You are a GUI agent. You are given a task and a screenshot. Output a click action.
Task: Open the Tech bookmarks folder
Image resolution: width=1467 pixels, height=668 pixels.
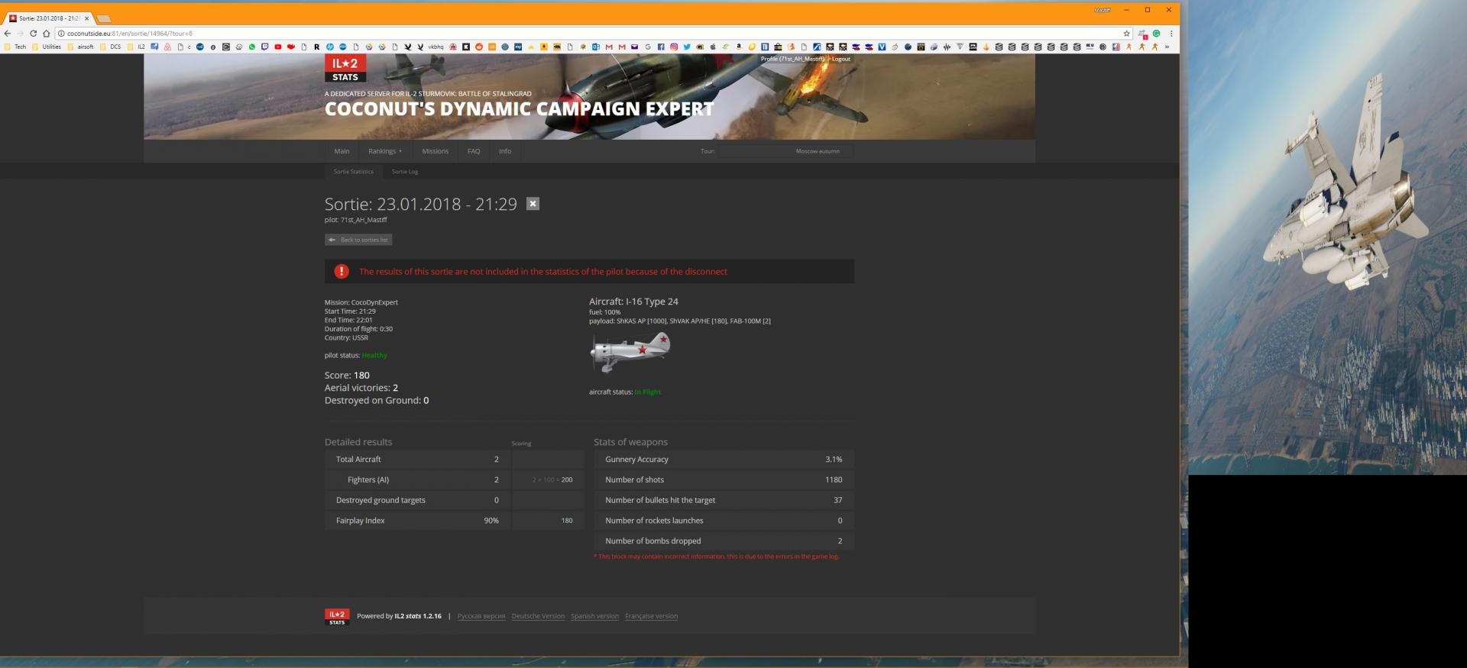pos(15,47)
